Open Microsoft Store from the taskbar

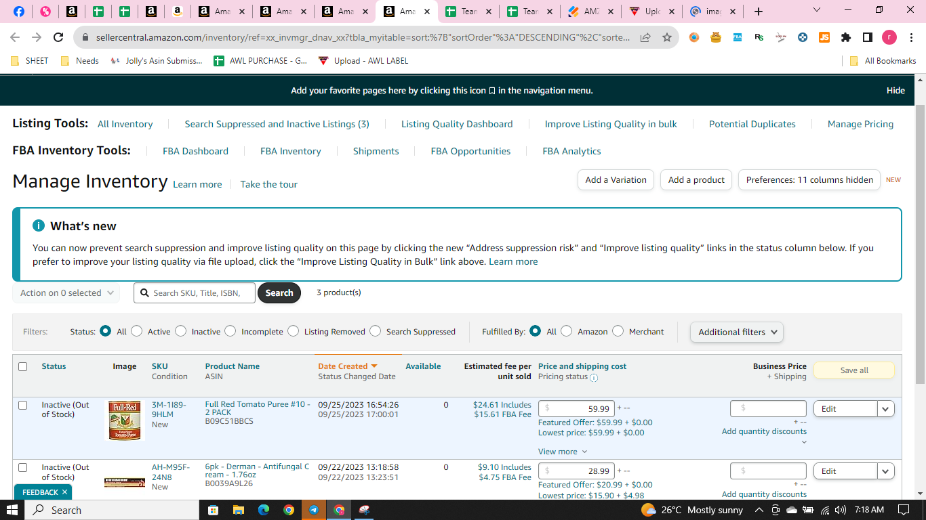[213, 510]
